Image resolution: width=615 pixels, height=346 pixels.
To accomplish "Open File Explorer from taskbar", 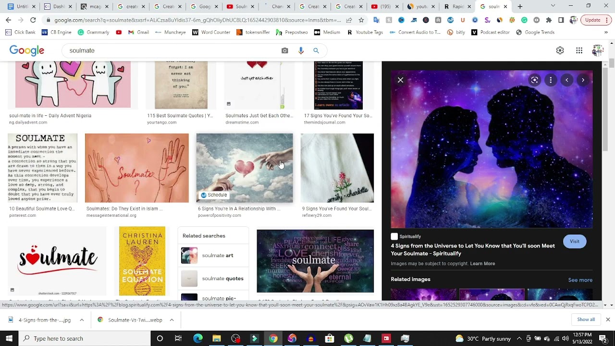I will click(217, 338).
